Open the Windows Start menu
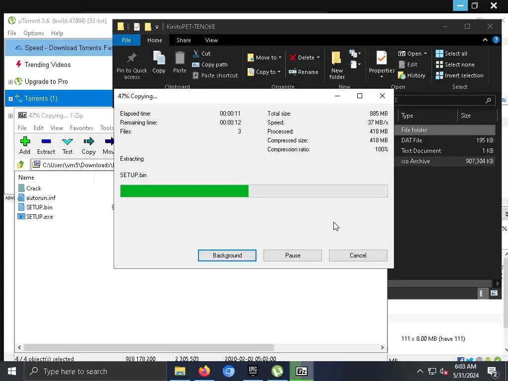The height and width of the screenshot is (381, 508). pos(12,371)
